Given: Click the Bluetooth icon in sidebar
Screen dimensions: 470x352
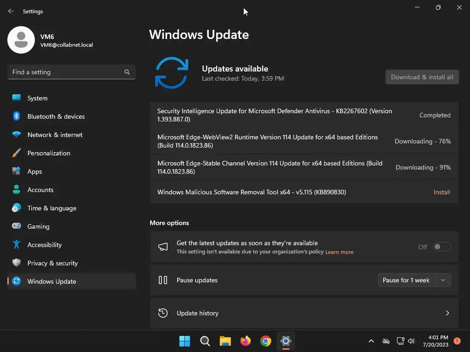Looking at the screenshot, I should pyautogui.click(x=17, y=116).
